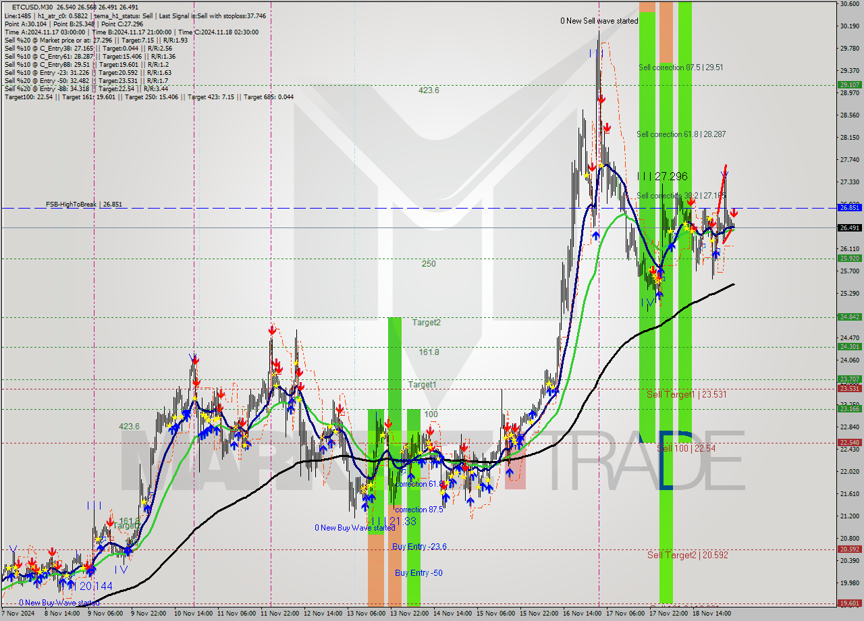Click the green 29.107 price tag

849,85
